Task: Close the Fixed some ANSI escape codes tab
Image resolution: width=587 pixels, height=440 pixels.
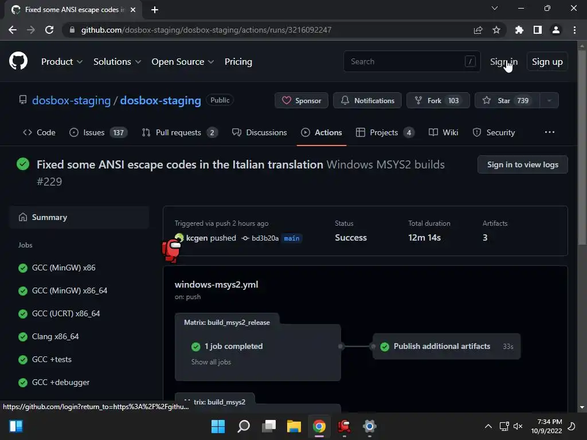Action: tap(133, 10)
